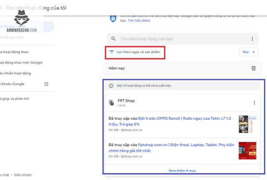Viewport: 267px width, 180px height.
Task: Delete today's activity with trash icon
Action: (253, 68)
